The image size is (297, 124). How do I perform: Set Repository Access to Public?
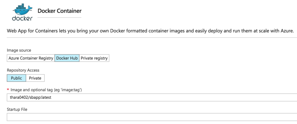pyautogui.click(x=16, y=78)
